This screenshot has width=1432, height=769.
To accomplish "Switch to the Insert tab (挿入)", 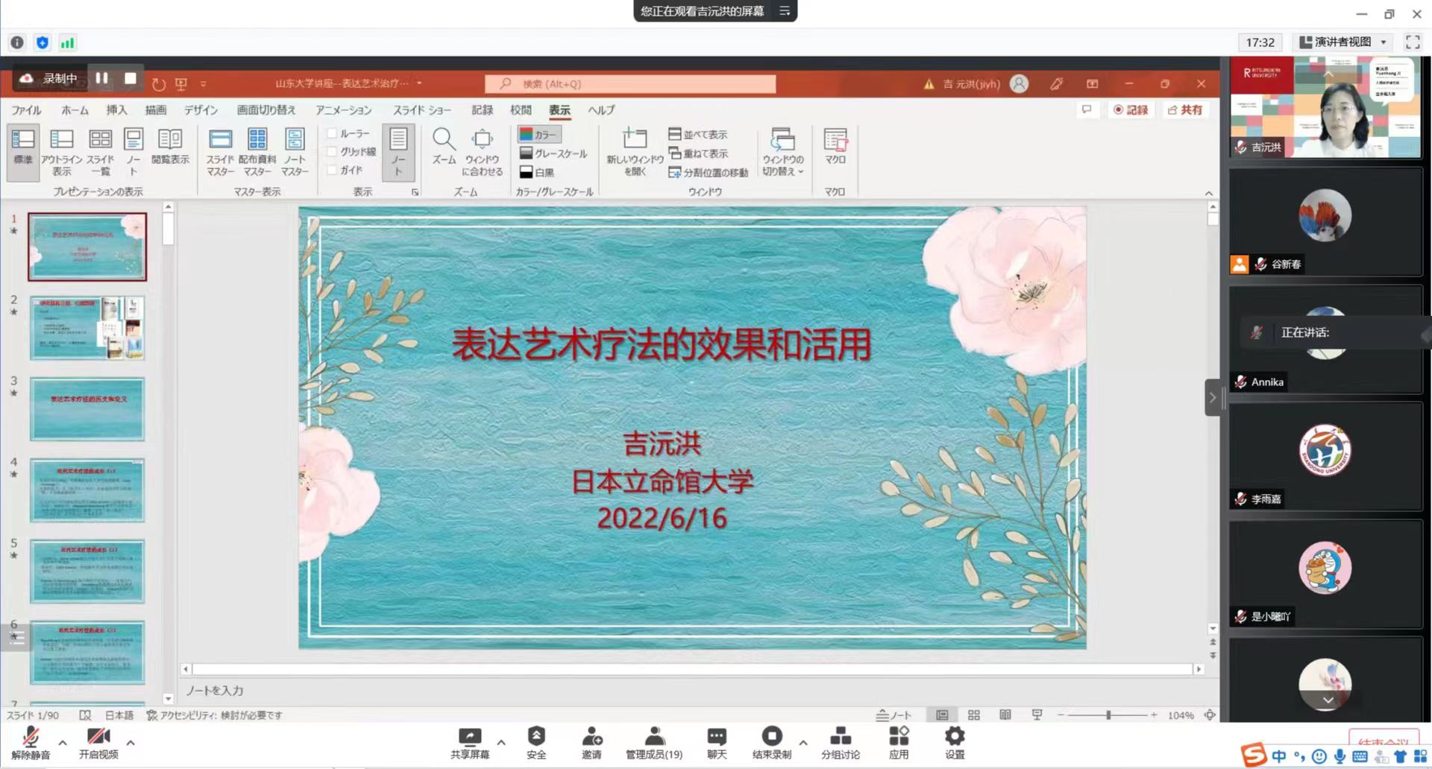I will point(116,110).
